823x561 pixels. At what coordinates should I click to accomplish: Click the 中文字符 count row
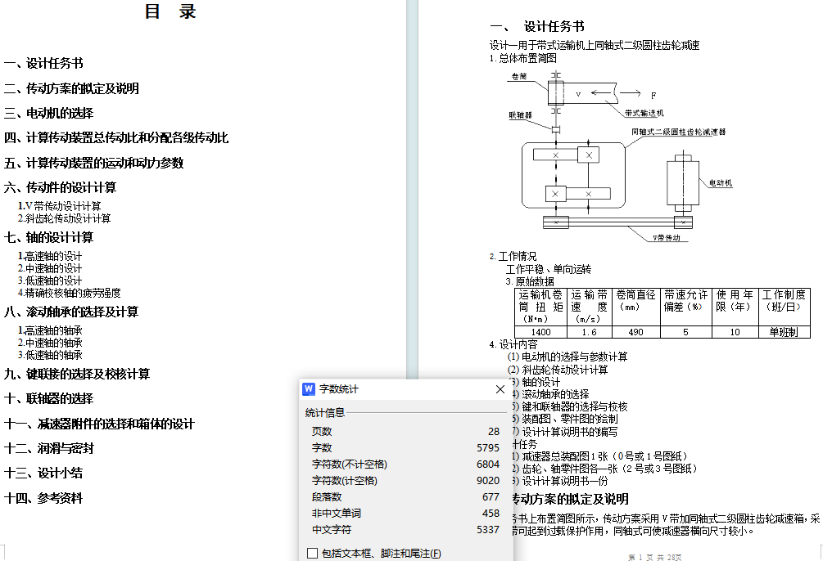click(x=405, y=529)
